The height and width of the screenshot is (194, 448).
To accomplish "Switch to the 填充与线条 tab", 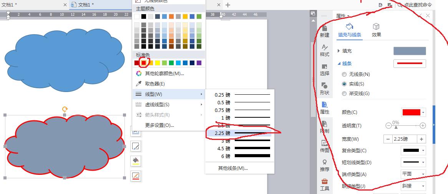I will point(350,31).
